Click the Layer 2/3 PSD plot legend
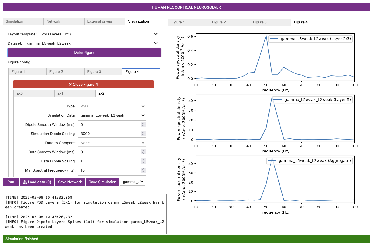Viewport: 374px width, 245px height. (x=311, y=39)
